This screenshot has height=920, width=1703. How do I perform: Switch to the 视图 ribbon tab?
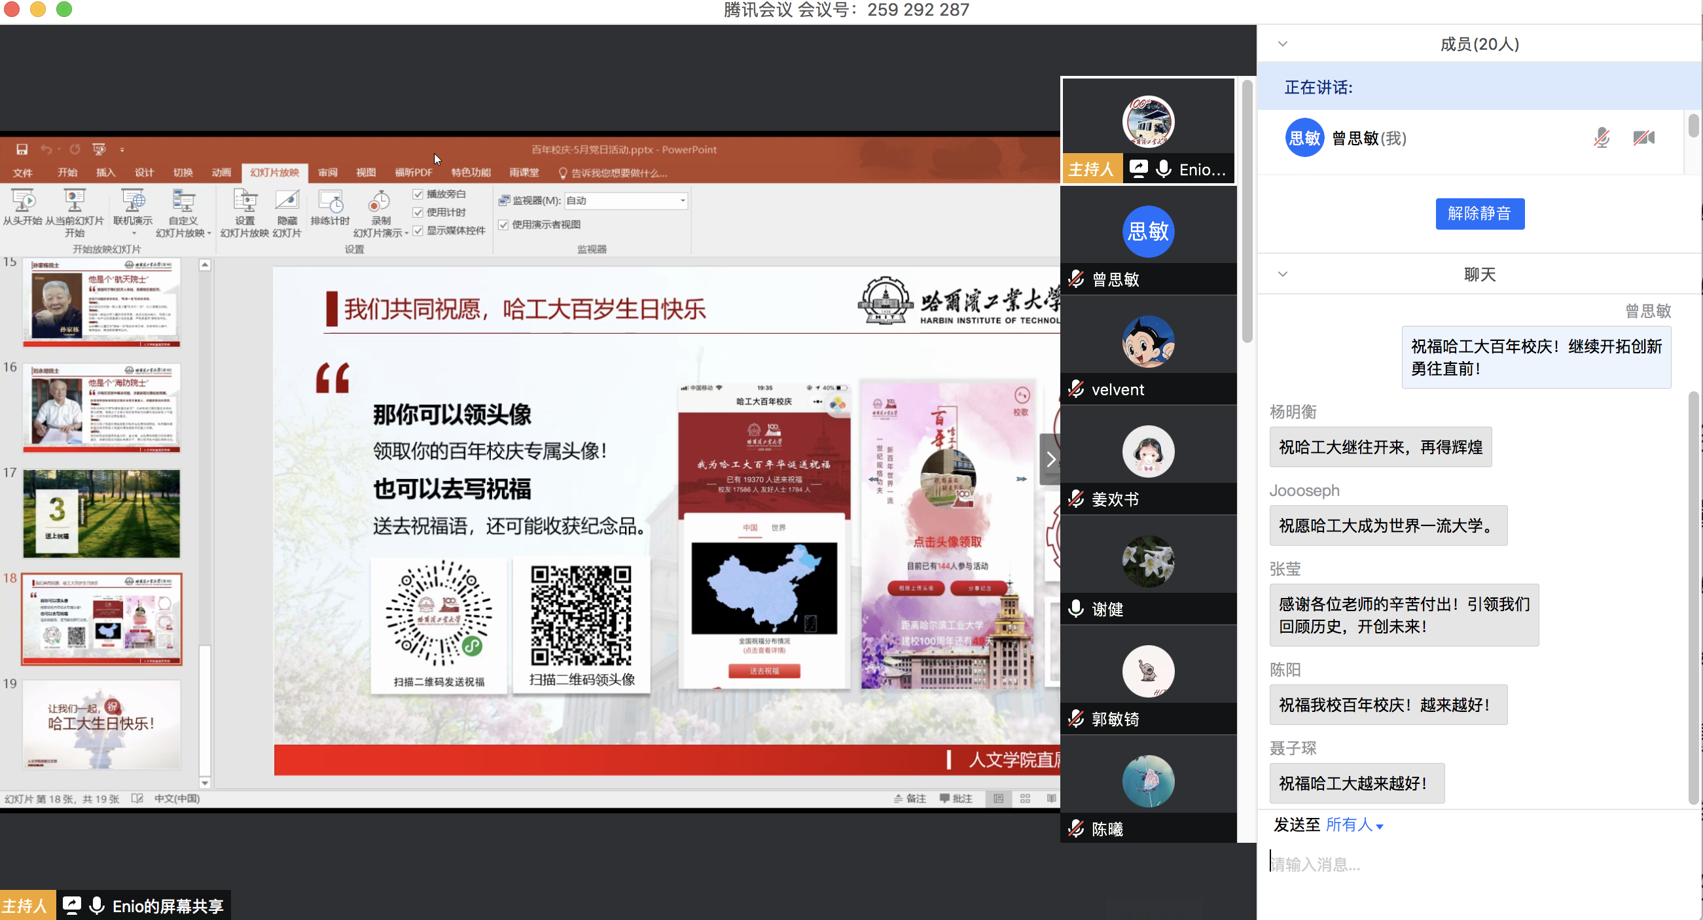click(366, 173)
